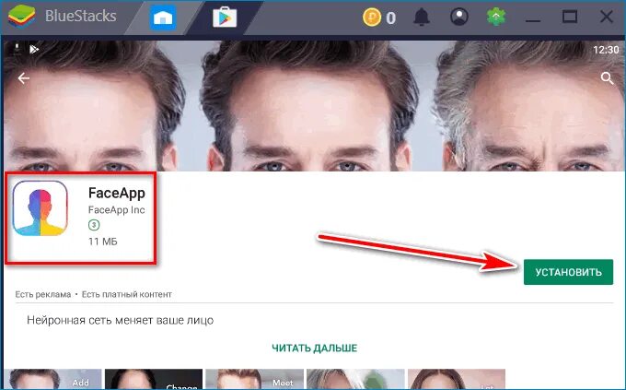The image size is (626, 390).
Task: Click the 'Есть платный контент' label
Action: [126, 295]
